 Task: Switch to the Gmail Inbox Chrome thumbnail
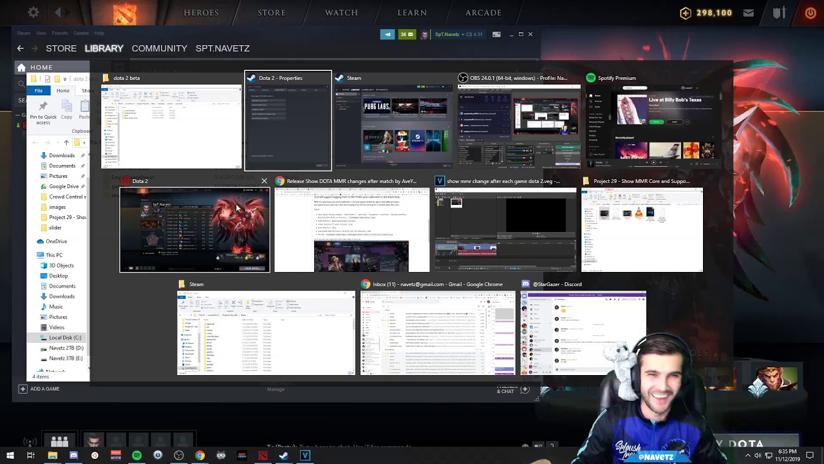tap(438, 333)
